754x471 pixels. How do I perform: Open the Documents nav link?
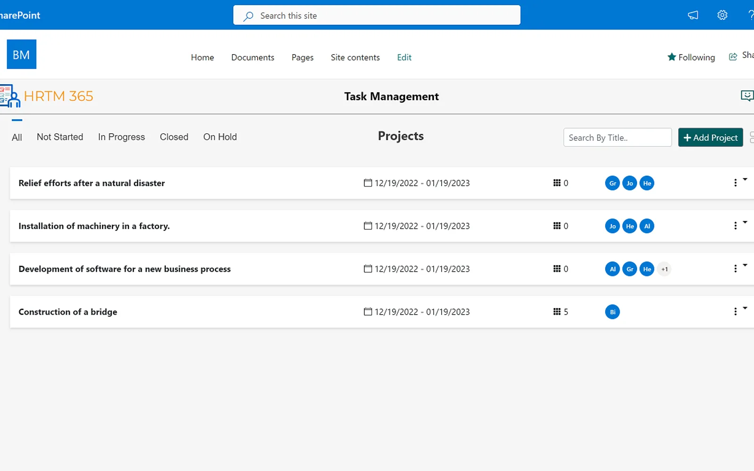click(253, 57)
